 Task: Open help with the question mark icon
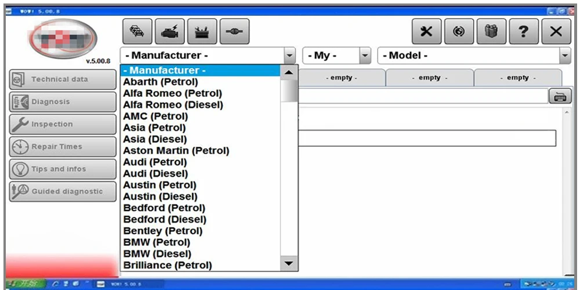[523, 32]
